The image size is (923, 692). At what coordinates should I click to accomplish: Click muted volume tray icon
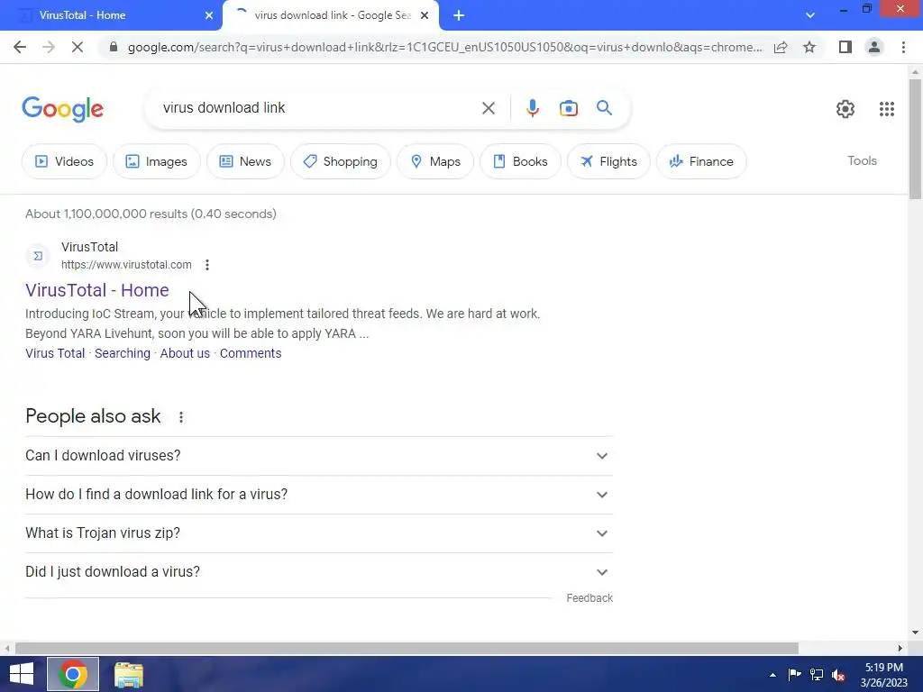[x=838, y=675]
